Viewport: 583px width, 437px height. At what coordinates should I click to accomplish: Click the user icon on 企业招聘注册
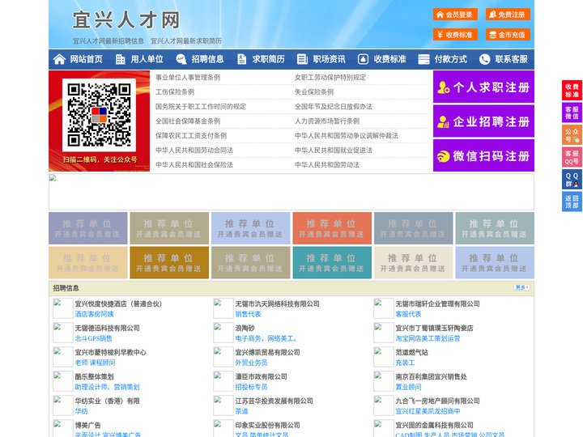pos(443,121)
